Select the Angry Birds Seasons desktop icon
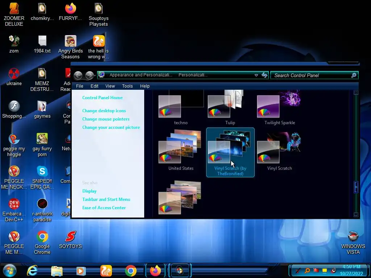This screenshot has width=371, height=278. click(x=71, y=47)
